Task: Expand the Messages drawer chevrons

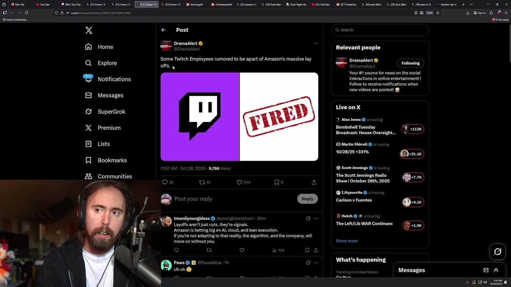Action: 496,270
